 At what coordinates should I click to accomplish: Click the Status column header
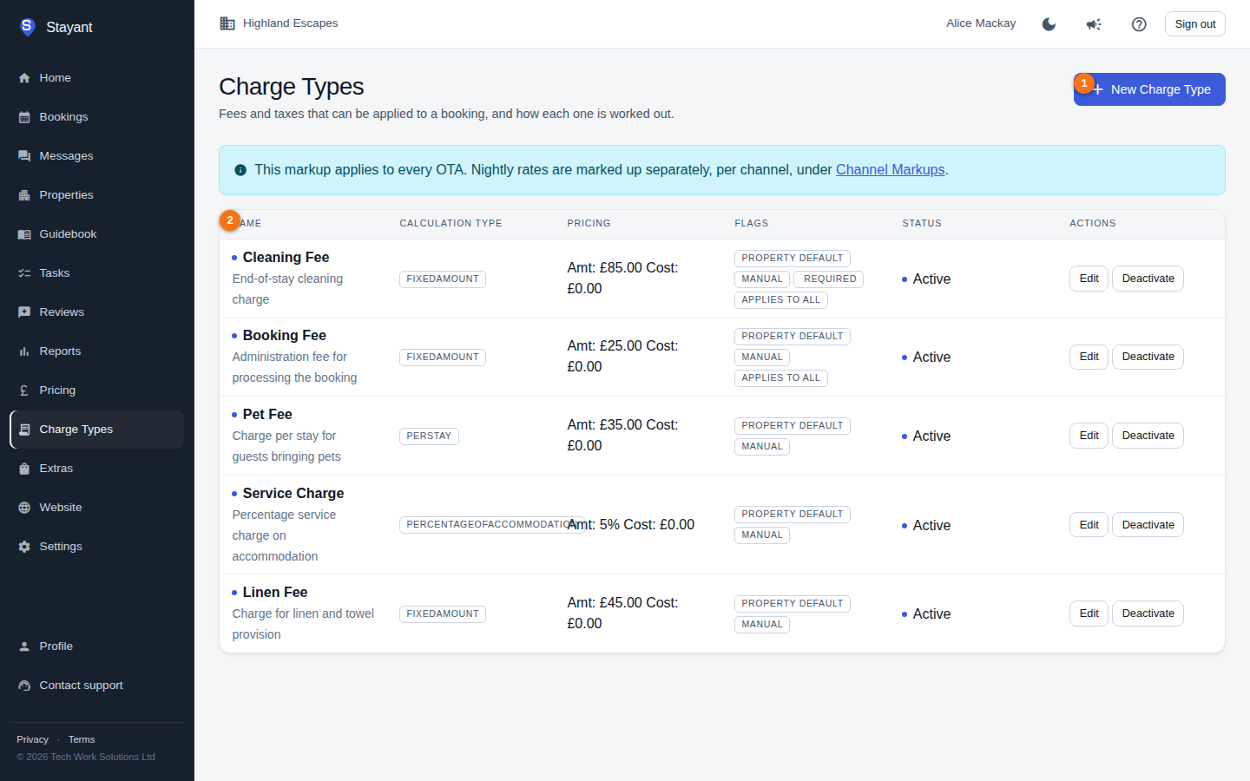click(x=921, y=224)
